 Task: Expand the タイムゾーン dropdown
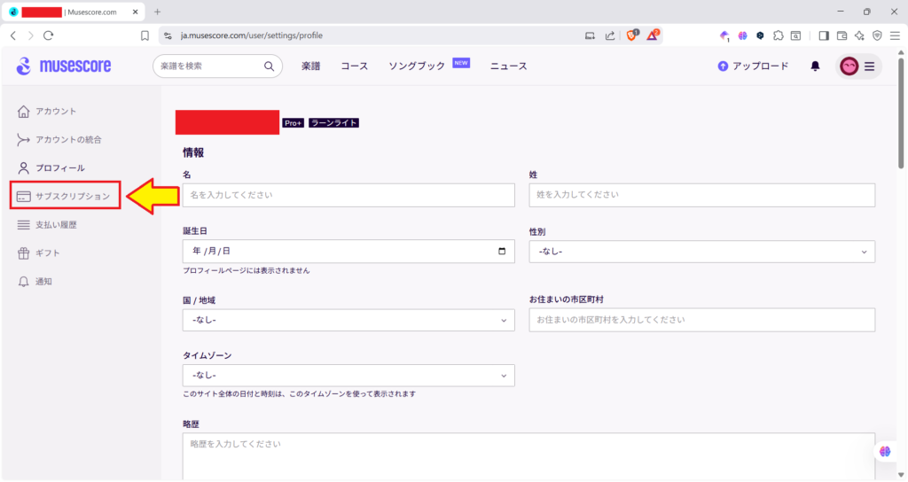[x=348, y=375]
